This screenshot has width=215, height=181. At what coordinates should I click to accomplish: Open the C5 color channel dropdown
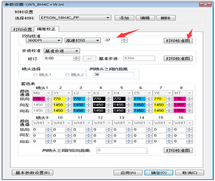pos(142,93)
